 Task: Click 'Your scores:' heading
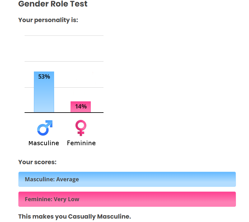click(x=37, y=162)
